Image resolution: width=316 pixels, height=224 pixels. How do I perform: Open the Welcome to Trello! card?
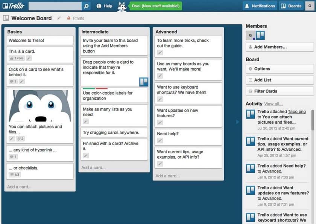[x=40, y=41]
